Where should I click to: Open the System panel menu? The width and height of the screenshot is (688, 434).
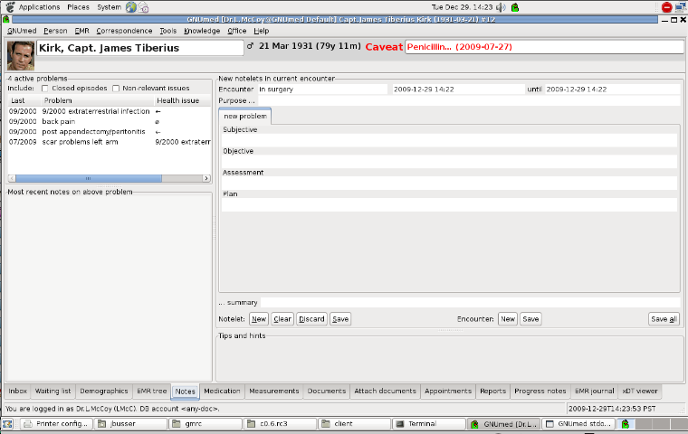110,7
